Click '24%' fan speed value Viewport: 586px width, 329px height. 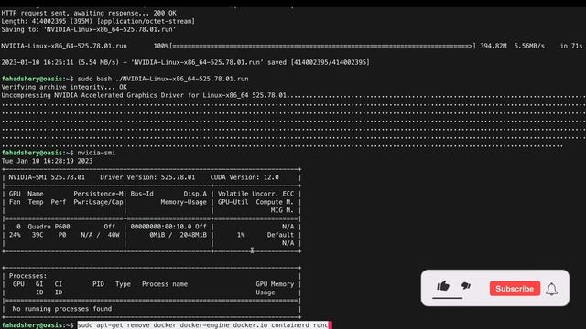point(15,235)
